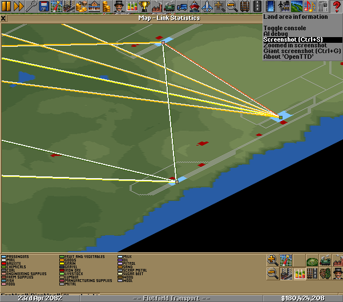Select link statistics bar-chart minimap mode
The image size is (343, 302).
299,274
